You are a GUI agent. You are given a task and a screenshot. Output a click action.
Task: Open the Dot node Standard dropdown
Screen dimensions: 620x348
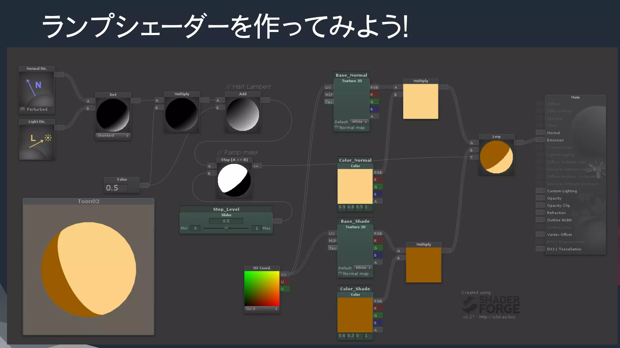click(x=113, y=136)
